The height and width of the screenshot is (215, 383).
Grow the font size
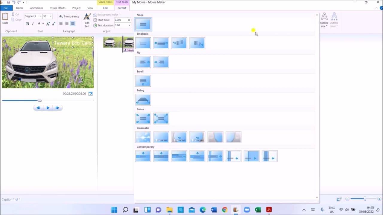point(48,24)
